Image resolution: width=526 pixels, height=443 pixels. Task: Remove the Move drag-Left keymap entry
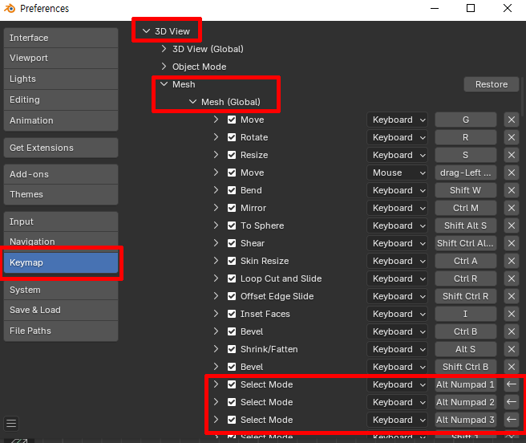point(512,173)
